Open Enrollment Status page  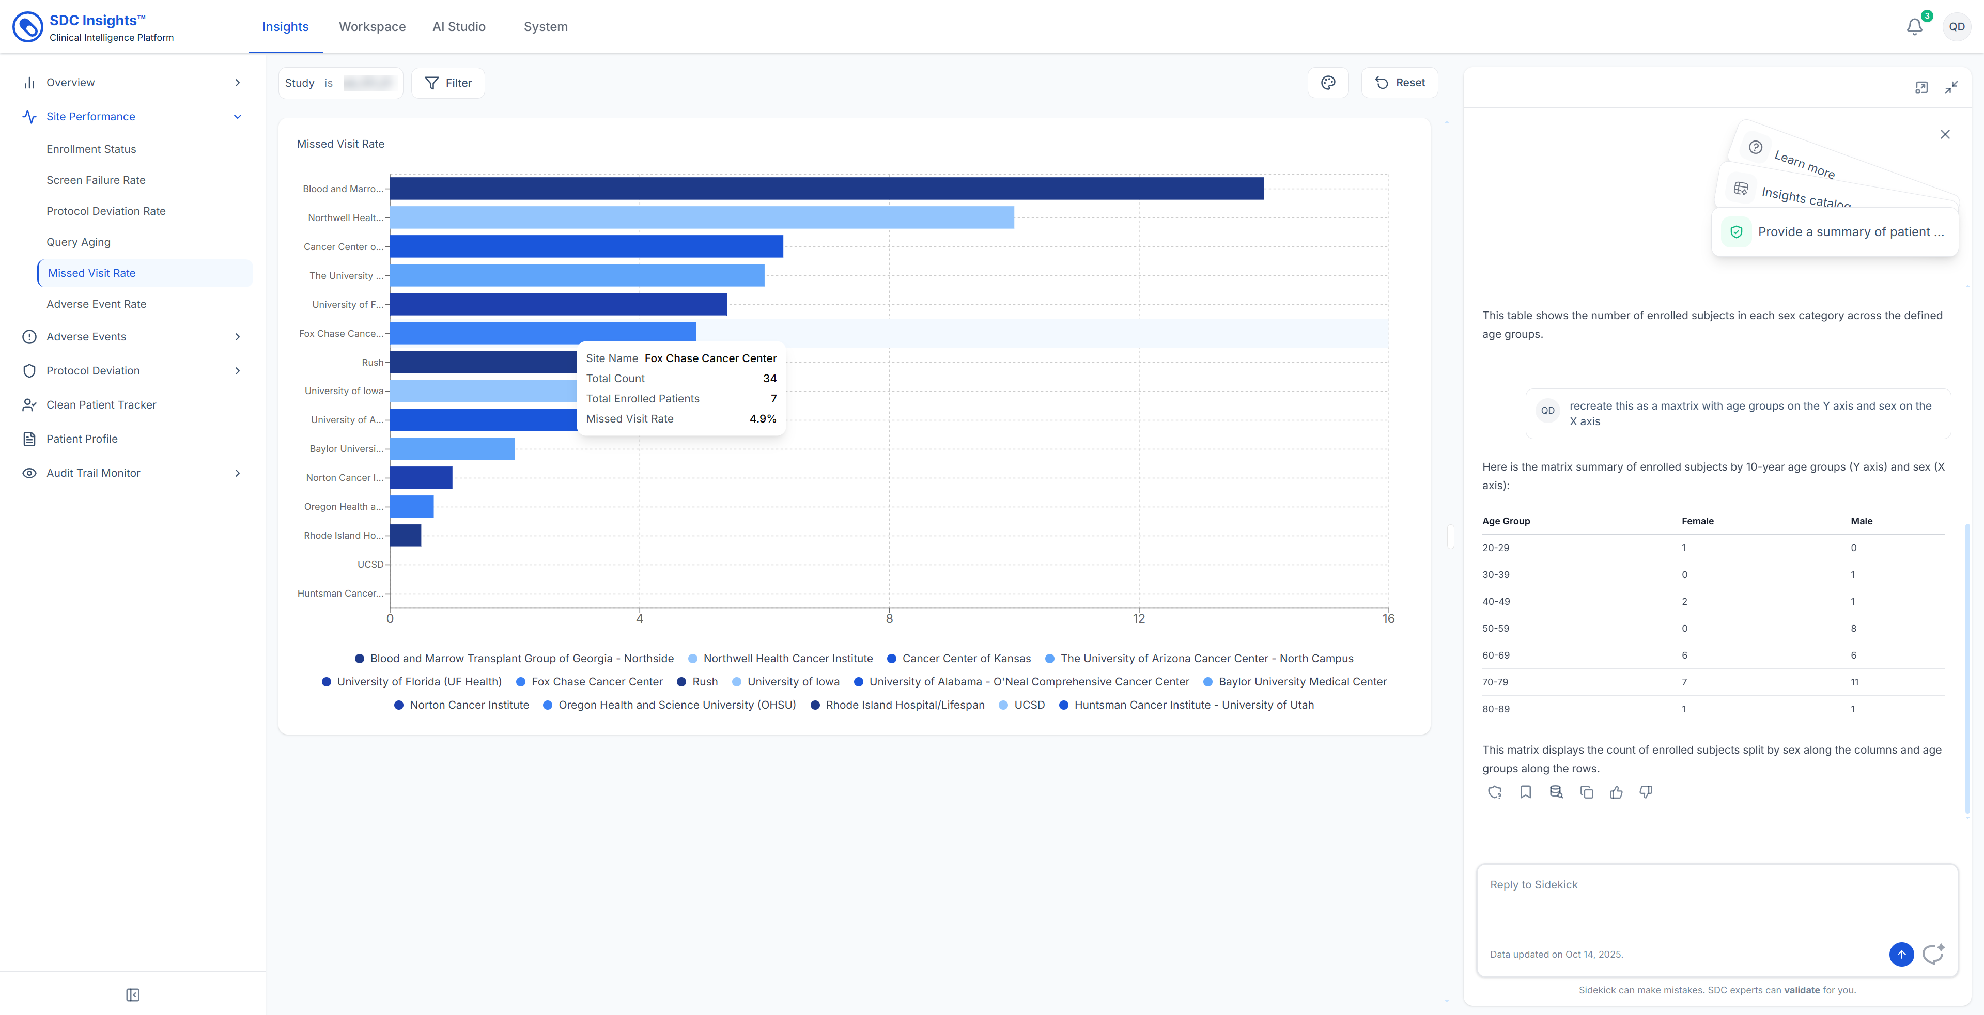click(x=91, y=149)
